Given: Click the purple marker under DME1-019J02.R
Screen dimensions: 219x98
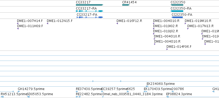Looking at the screenshot, I should click(154, 34).
